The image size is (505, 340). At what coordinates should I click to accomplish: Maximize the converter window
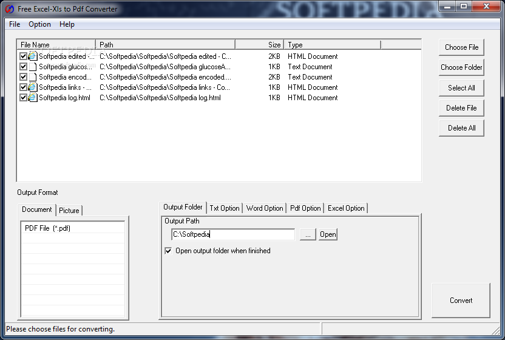(x=464, y=6)
